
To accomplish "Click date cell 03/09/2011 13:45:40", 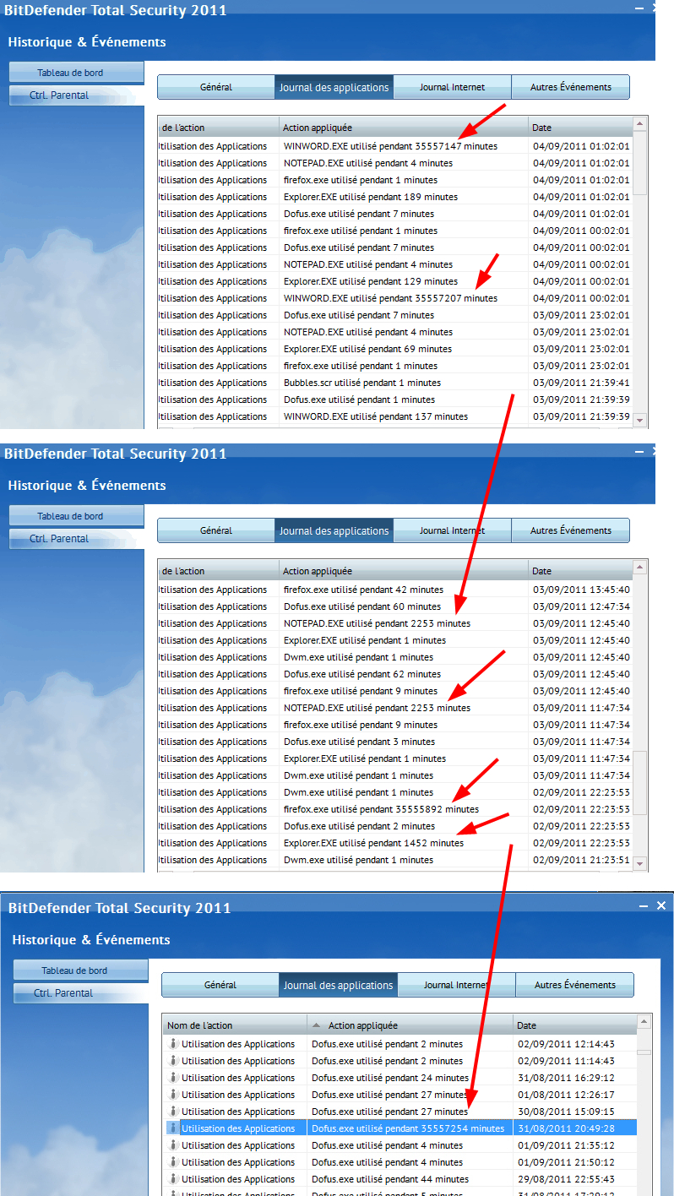I will click(x=581, y=590).
